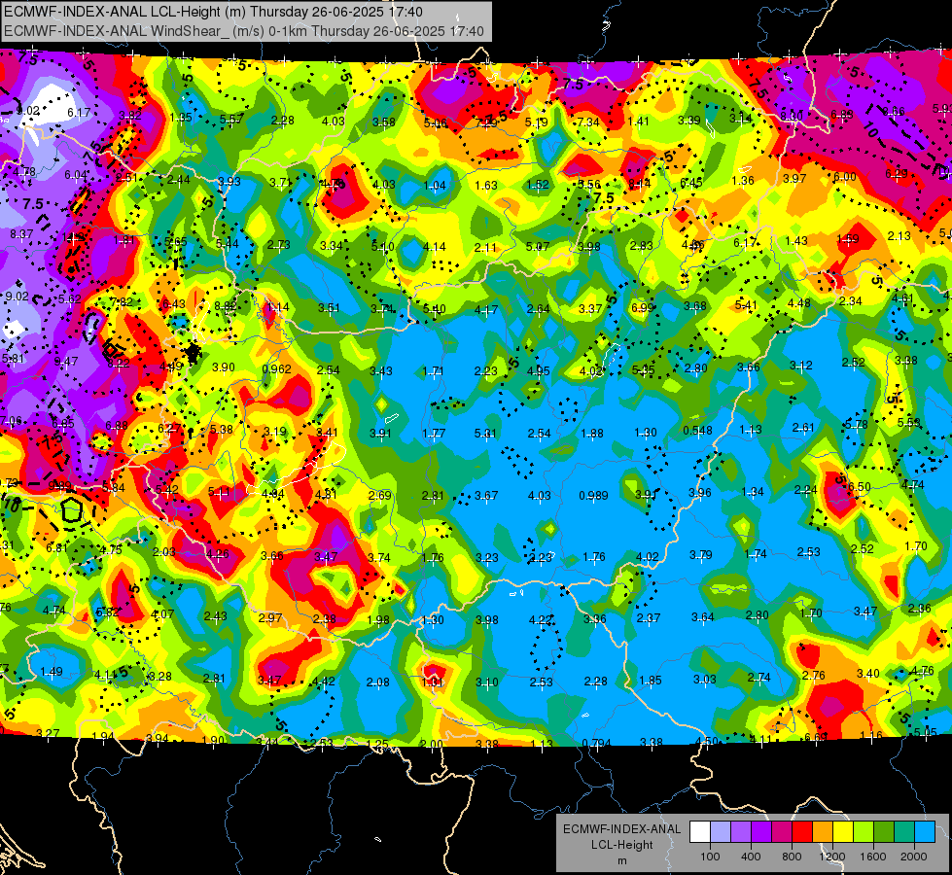Click the map value 4.22
Viewport: 952px width, 875px height.
[x=541, y=620]
